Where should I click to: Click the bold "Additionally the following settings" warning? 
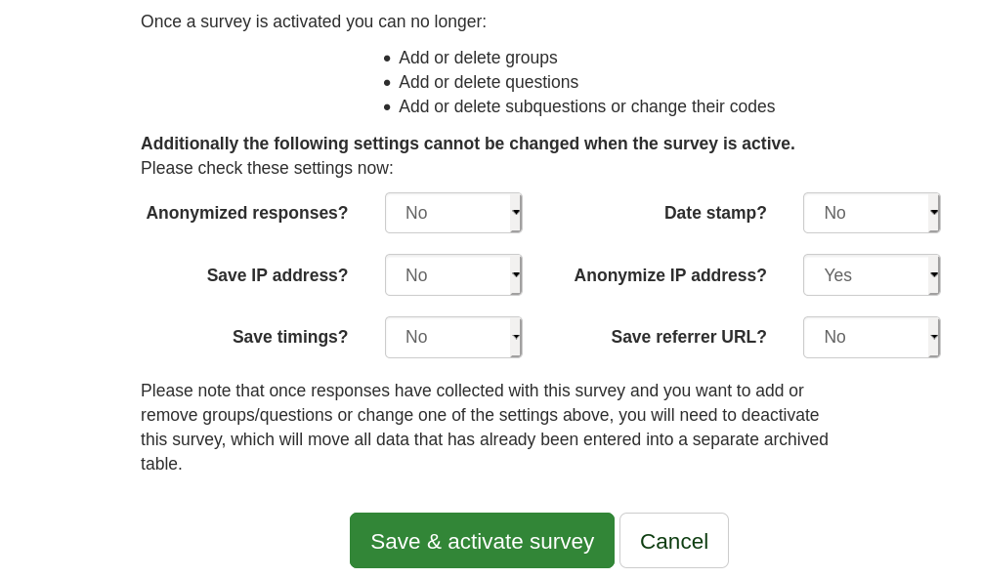point(468,144)
